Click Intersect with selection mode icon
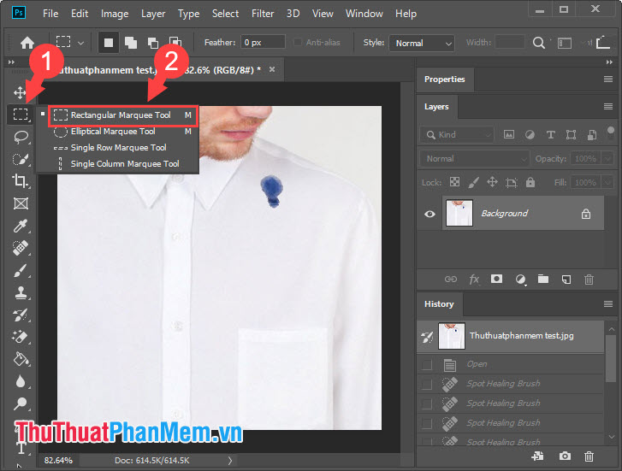The image size is (622, 471). coord(175,42)
